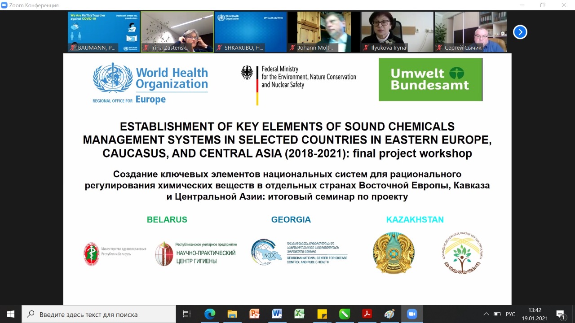
Task: Open Task View in the taskbar
Action: pos(187,314)
